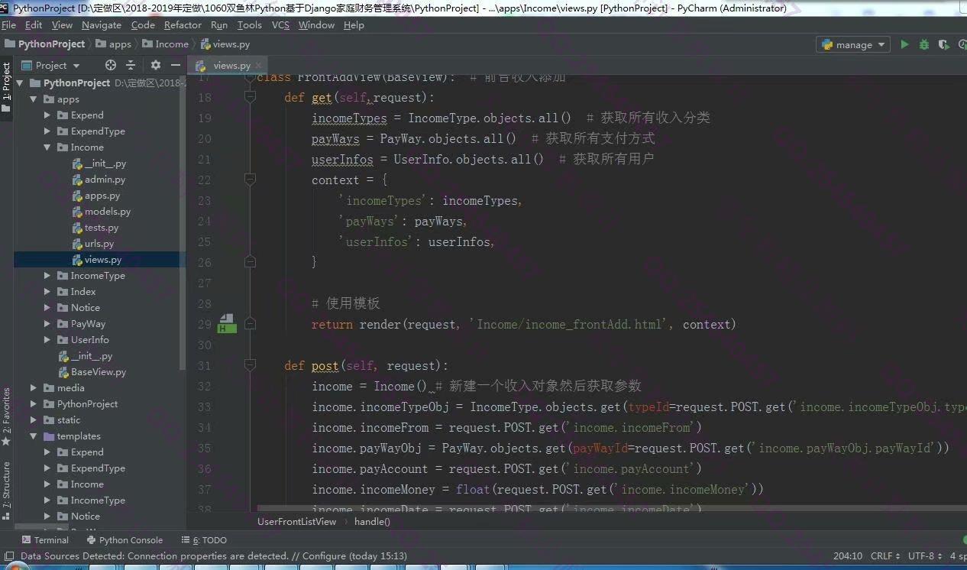The height and width of the screenshot is (570, 967).
Task: Select views.py in the project tree
Action: [98, 259]
